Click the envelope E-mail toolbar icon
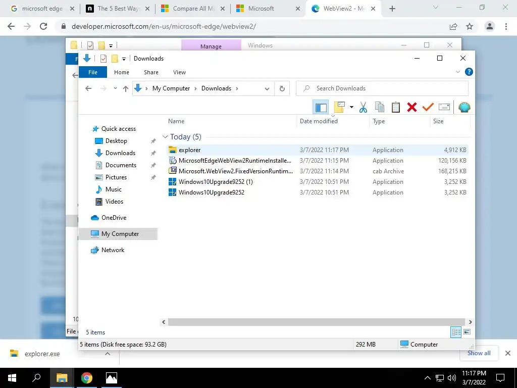The width and height of the screenshot is (517, 388). pyautogui.click(x=444, y=107)
